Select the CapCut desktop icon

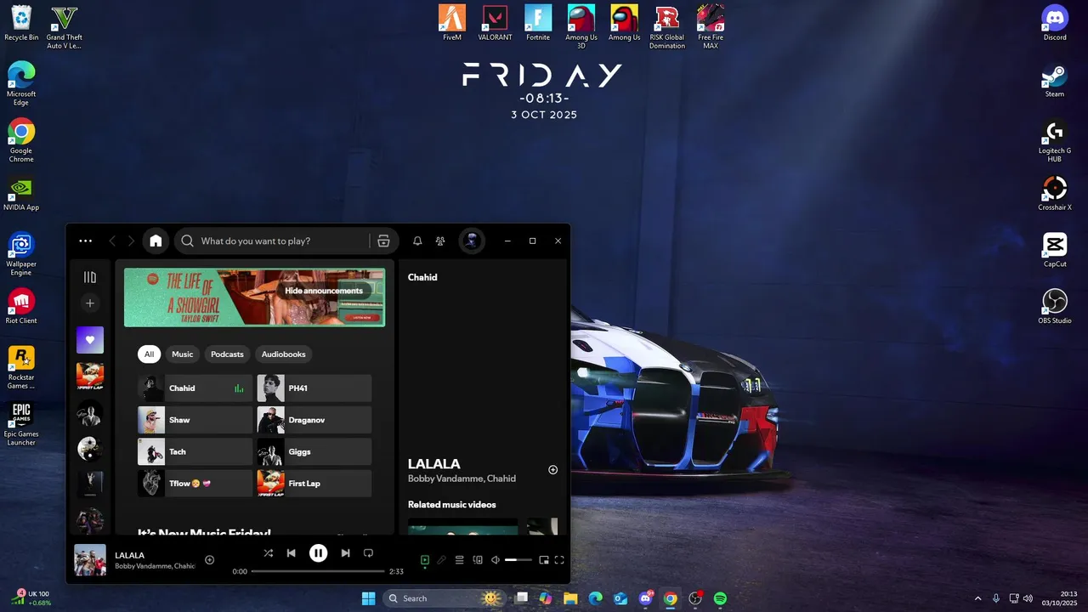click(x=1055, y=250)
